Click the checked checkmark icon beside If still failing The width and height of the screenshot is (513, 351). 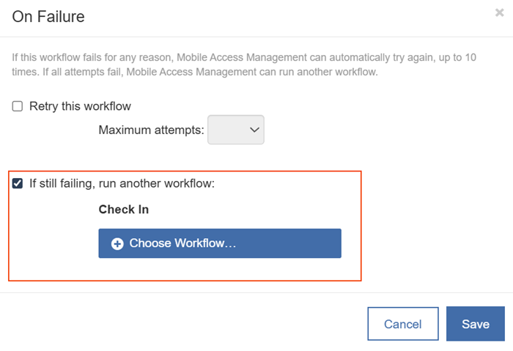tap(18, 183)
